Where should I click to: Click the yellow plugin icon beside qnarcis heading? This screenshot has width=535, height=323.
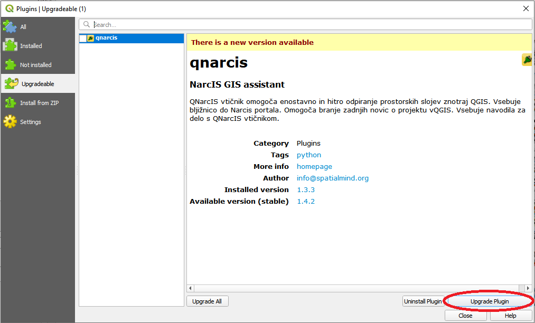[526, 60]
